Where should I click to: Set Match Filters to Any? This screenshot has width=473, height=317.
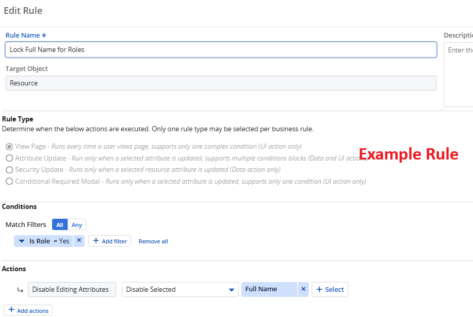point(77,225)
